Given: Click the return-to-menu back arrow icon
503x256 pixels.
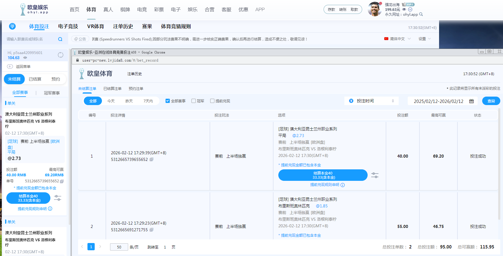Looking at the screenshot, I should [x=10, y=66].
